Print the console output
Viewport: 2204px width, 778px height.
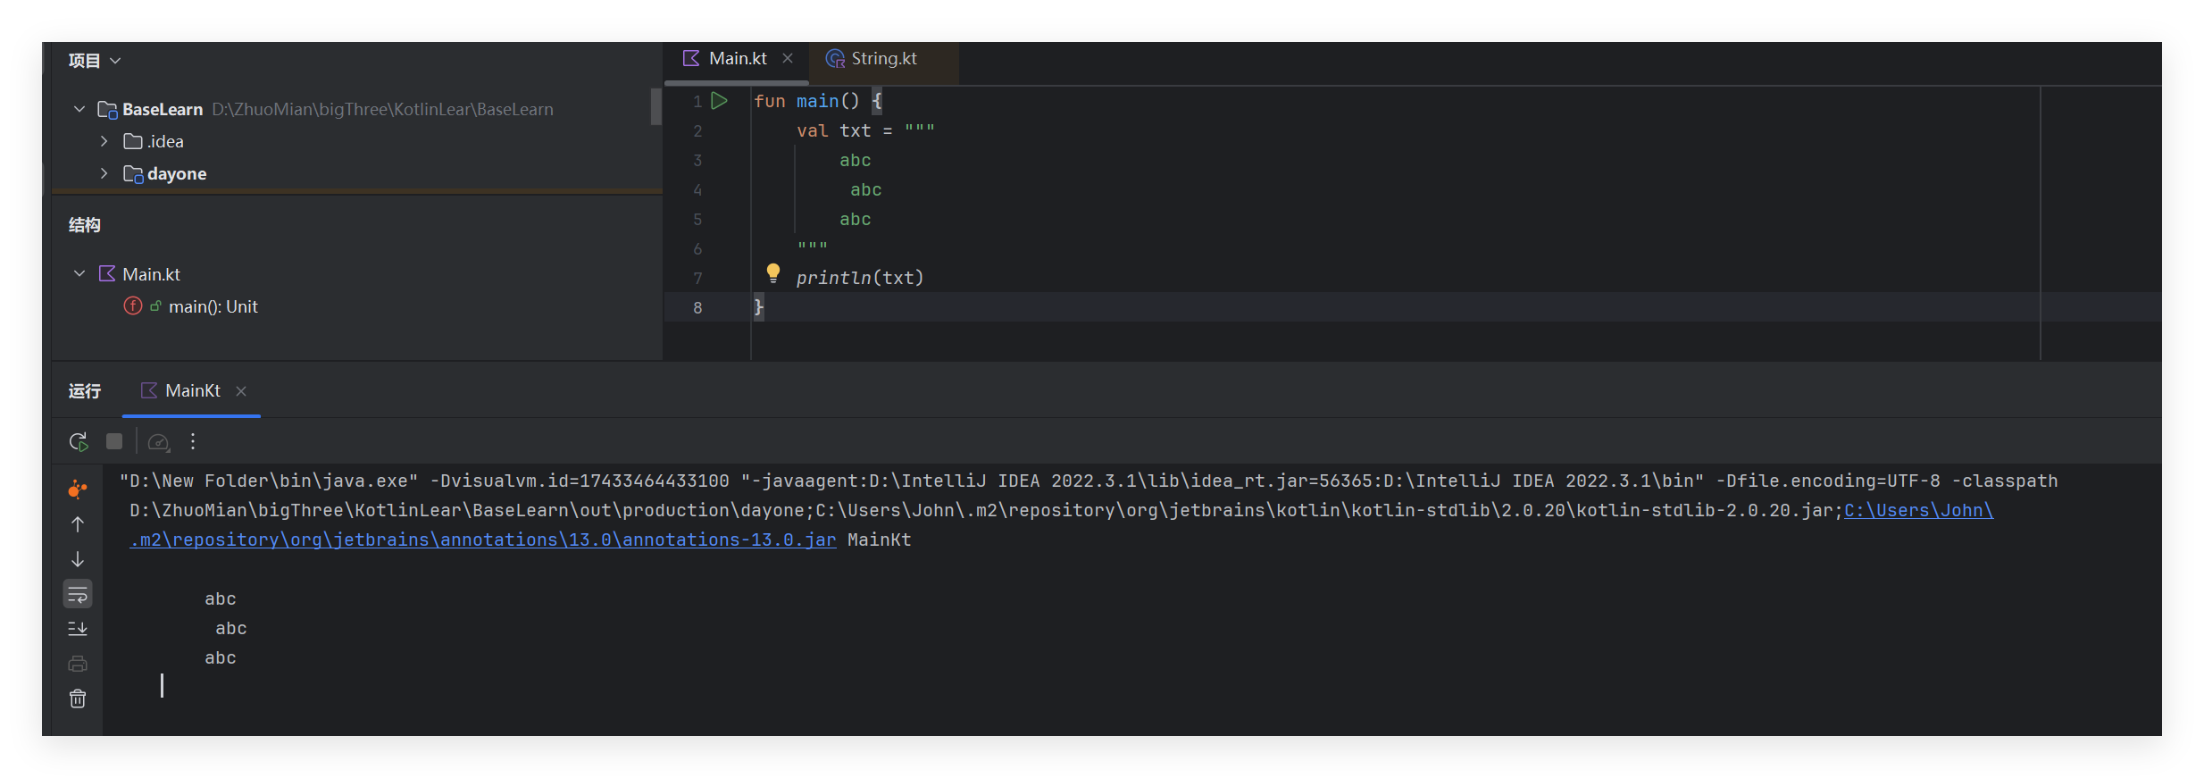(78, 664)
